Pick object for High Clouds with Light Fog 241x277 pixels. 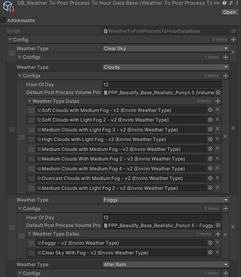(x=210, y=139)
